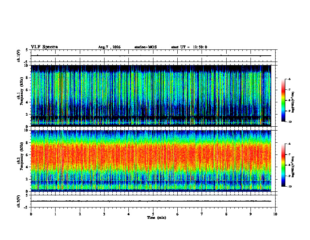This screenshot has width=310, height=240.
Task: Click the 5 minute tick on time axis
Action: coord(153,214)
